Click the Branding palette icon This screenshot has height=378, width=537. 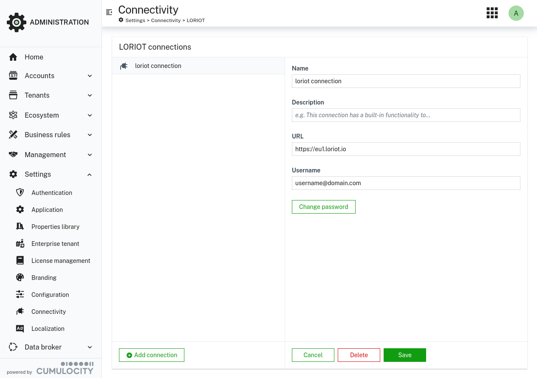(20, 277)
